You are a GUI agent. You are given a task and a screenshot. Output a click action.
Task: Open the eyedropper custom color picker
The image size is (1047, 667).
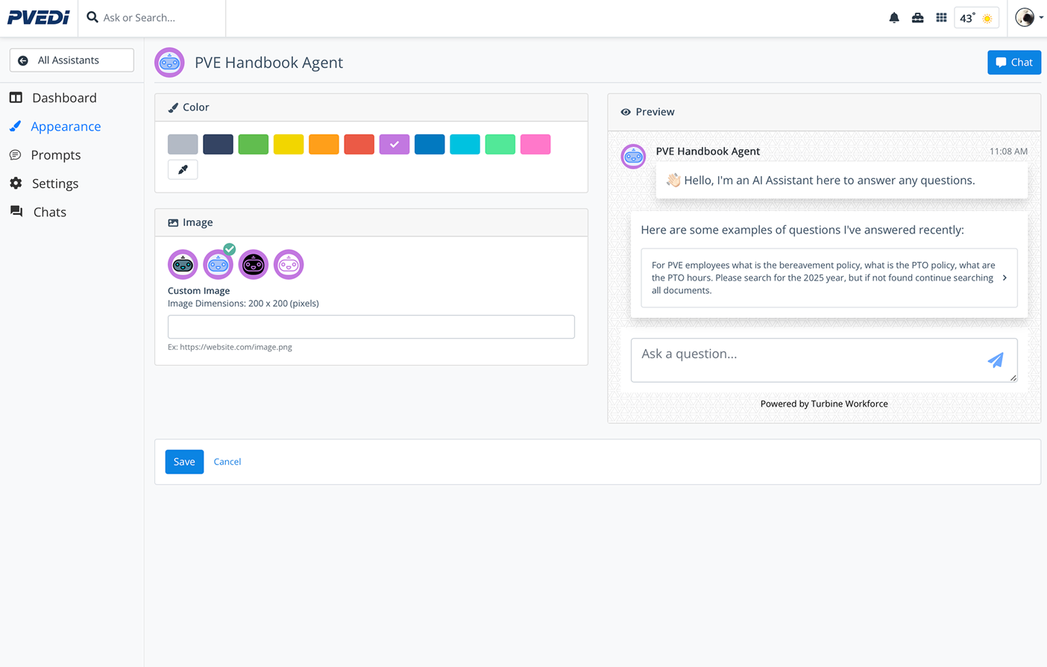click(183, 169)
